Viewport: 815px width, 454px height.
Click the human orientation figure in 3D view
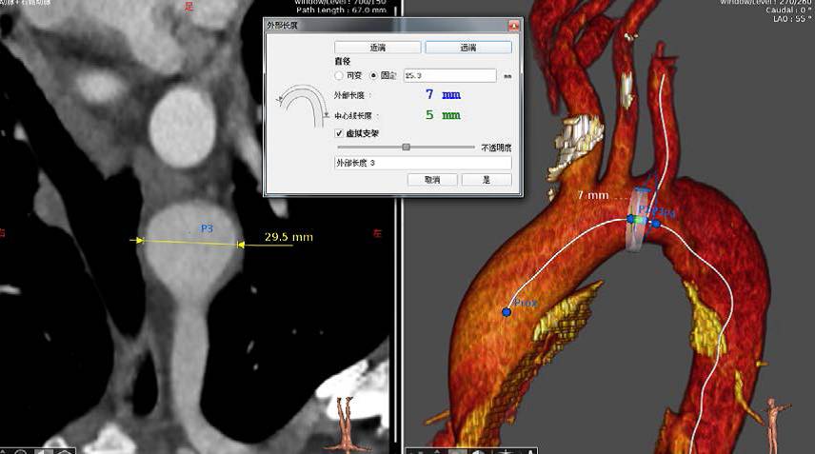(x=771, y=420)
